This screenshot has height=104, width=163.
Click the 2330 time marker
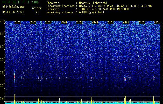tap(157, 22)
